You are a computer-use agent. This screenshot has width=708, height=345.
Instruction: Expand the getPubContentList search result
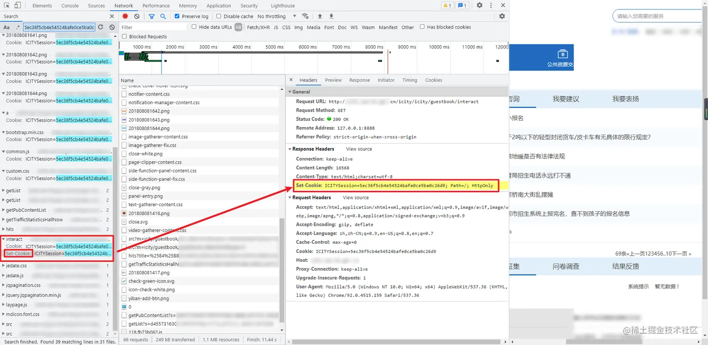4,210
